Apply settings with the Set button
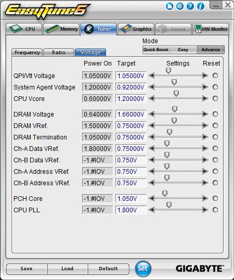 pyautogui.click(x=142, y=269)
